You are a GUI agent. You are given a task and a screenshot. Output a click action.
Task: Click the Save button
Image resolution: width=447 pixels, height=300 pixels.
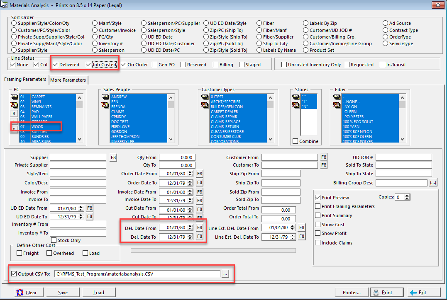[x=63, y=292]
